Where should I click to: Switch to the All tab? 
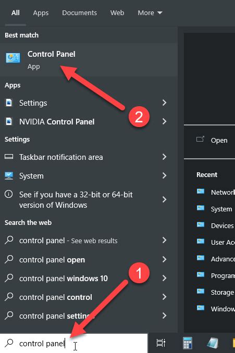pos(15,13)
